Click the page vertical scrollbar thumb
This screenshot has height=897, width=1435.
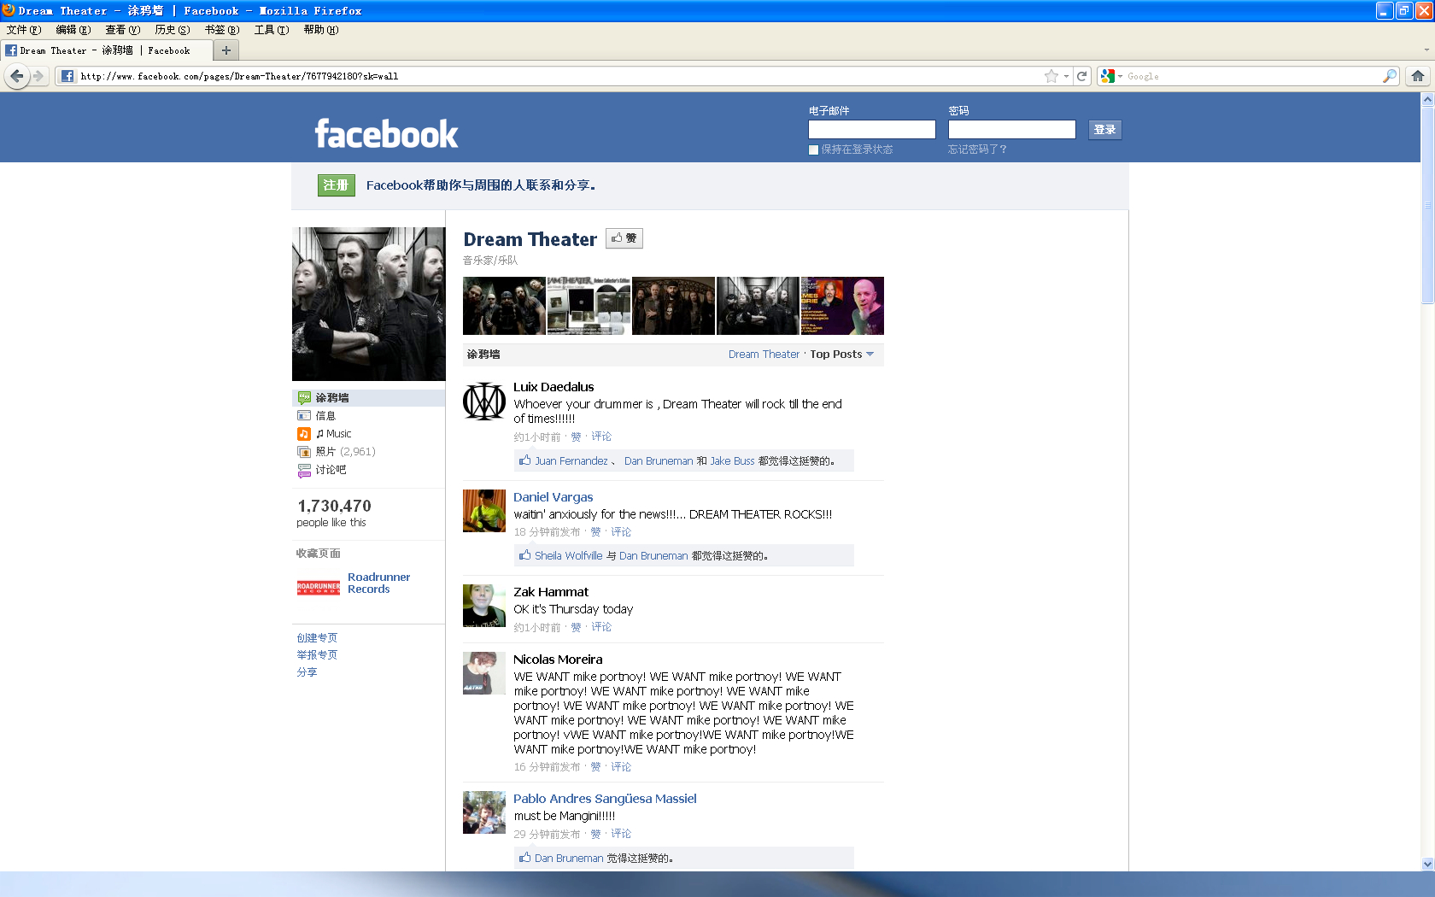coord(1427,205)
